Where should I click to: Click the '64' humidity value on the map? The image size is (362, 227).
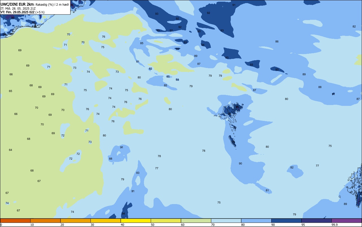pyautogui.click(x=10, y=150)
